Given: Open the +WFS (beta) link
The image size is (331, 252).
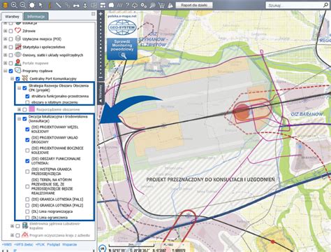Looking at the screenshot, I should point(24,244).
